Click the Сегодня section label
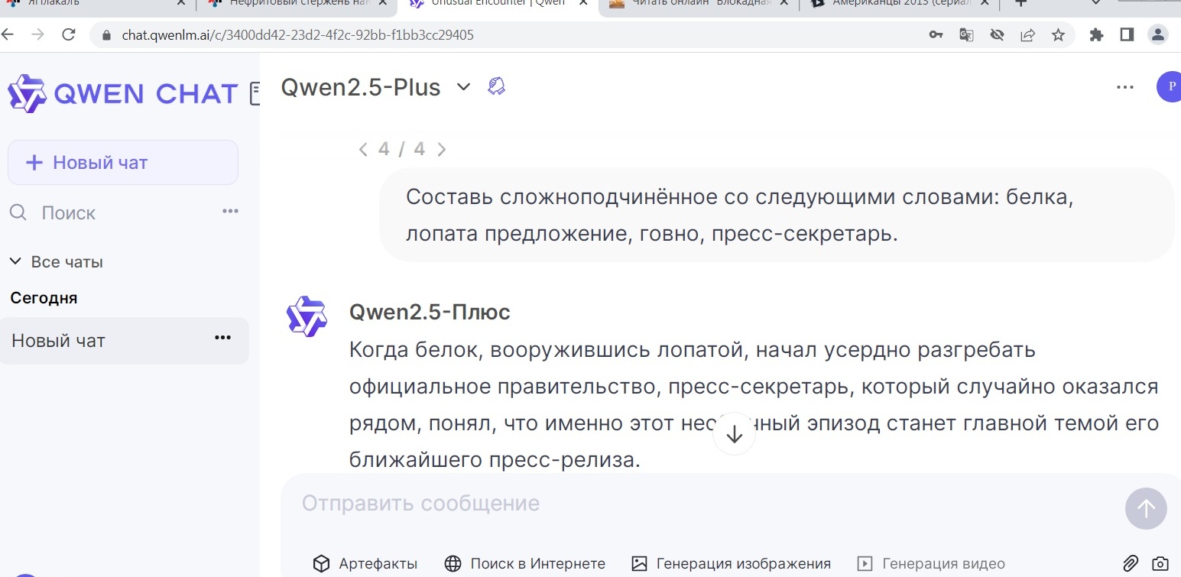Screen dimensions: 1181x577 pyautogui.click(x=44, y=298)
